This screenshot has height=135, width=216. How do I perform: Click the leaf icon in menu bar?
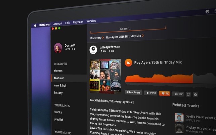point(207,11)
